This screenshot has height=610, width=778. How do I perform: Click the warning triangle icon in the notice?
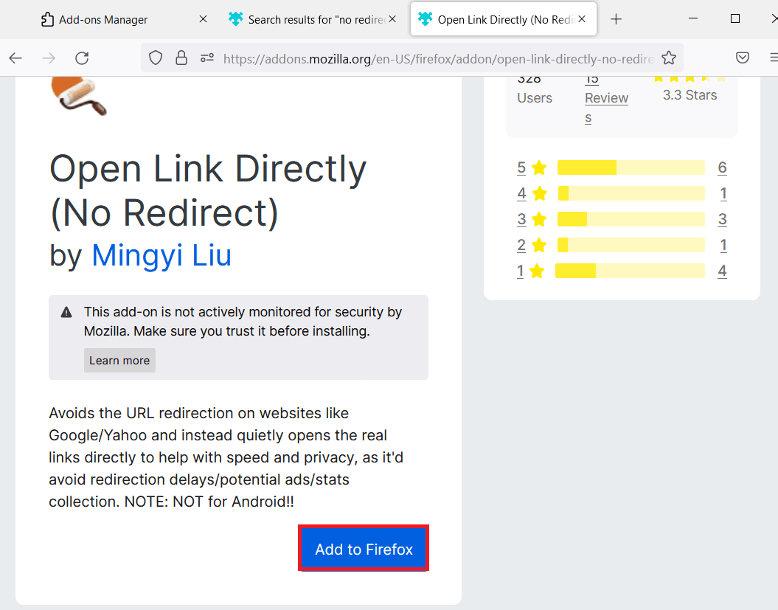66,312
